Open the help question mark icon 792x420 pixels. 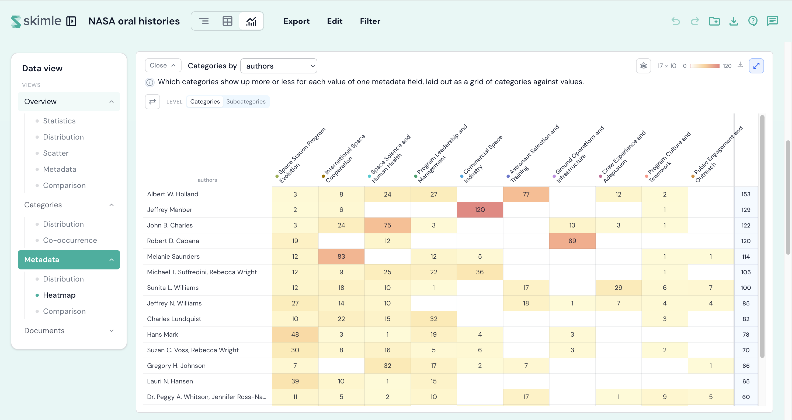point(753,21)
